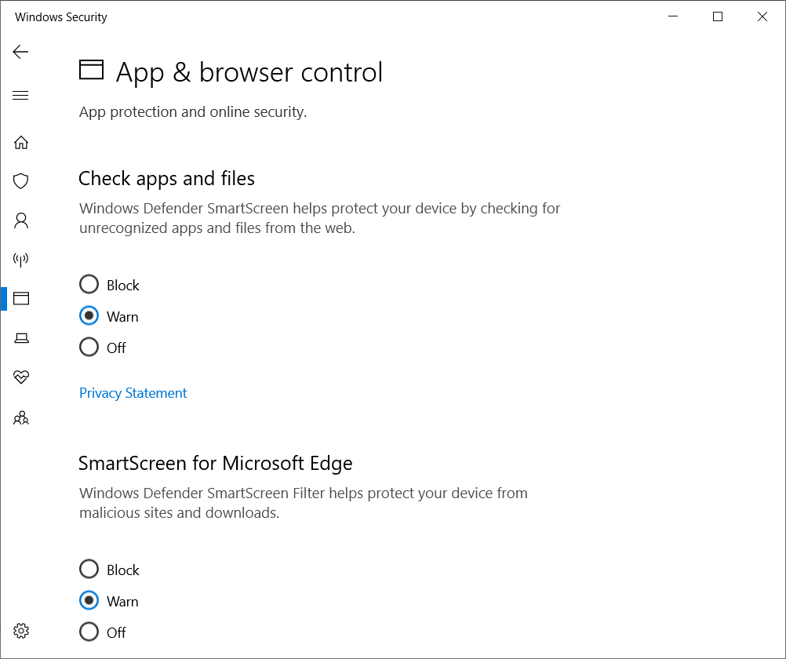Select Warn under Check apps and files
The image size is (786, 659).
click(108, 316)
